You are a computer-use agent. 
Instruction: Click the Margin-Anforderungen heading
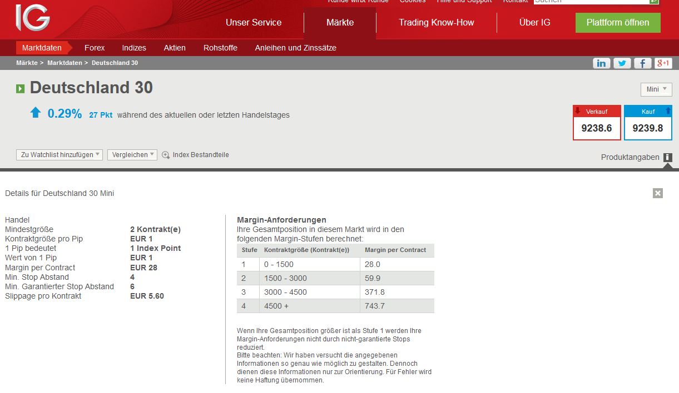tap(281, 220)
